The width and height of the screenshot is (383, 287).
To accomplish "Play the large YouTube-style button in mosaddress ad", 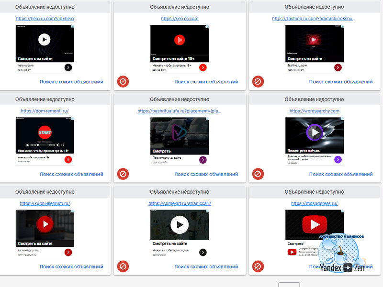I will click(x=315, y=224).
